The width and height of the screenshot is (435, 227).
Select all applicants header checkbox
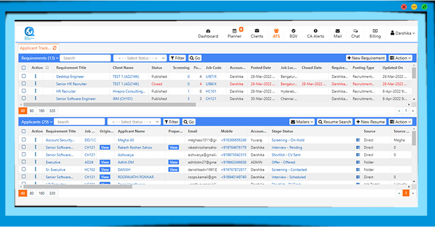pyautogui.click(x=24, y=131)
